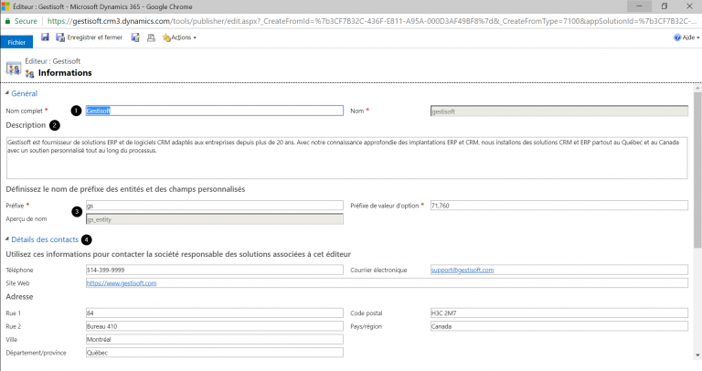Image resolution: width=702 pixels, height=371 pixels.
Task: Click the Pays/région field with Canada
Action: click(559, 326)
